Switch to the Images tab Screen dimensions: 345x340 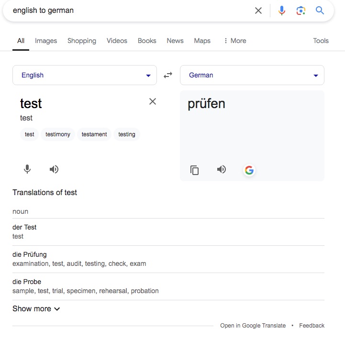click(46, 41)
